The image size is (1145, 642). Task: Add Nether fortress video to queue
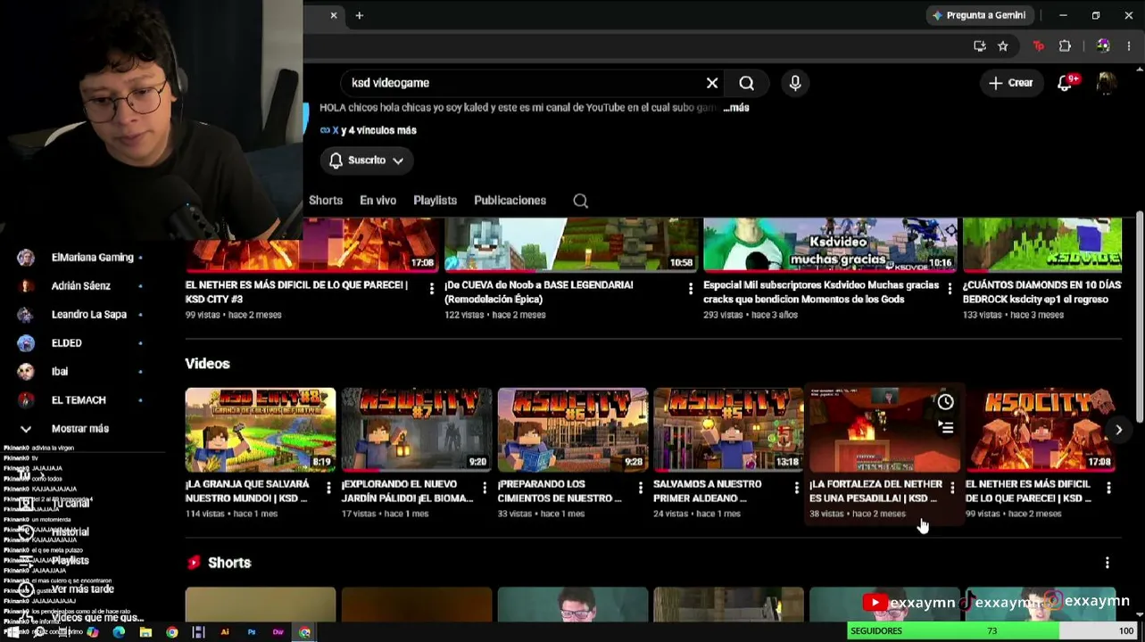tap(945, 429)
